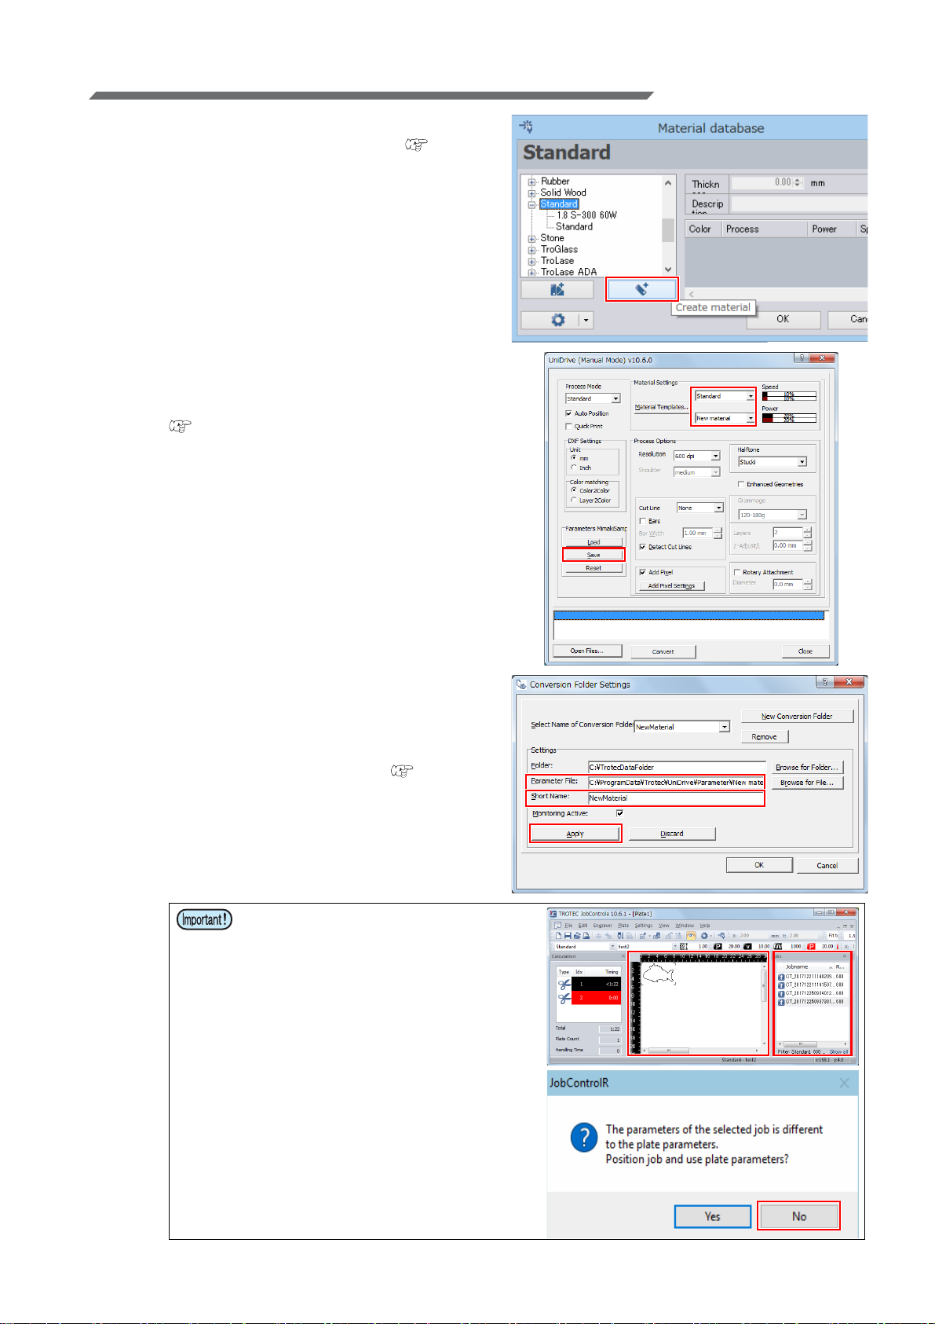Open Process Mode dropdown in UniDrive
Viewport: 935px width, 1324px height.
(593, 398)
